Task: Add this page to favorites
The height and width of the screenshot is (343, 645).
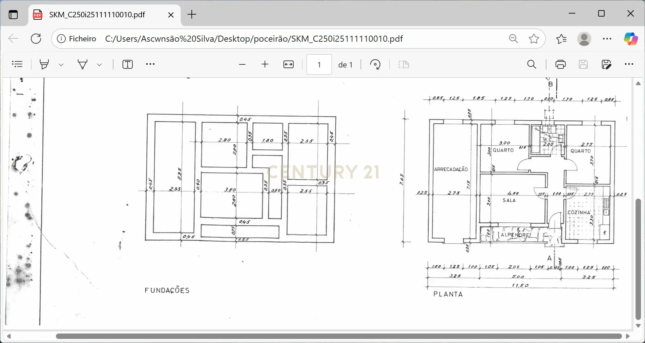Action: tap(534, 39)
